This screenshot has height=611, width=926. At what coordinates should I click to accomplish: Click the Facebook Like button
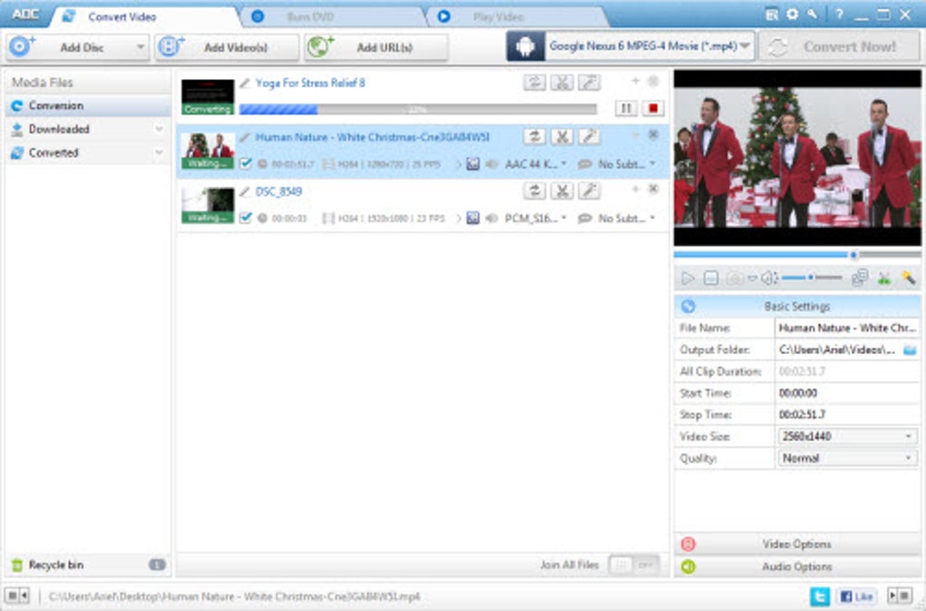click(x=856, y=596)
